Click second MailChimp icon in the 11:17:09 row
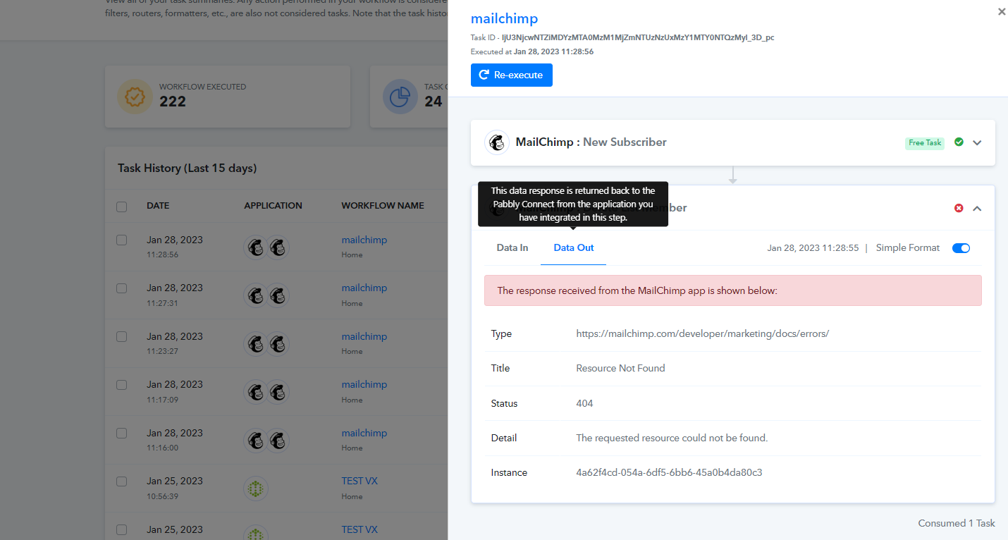Screen dimensions: 1008x540 278,392
